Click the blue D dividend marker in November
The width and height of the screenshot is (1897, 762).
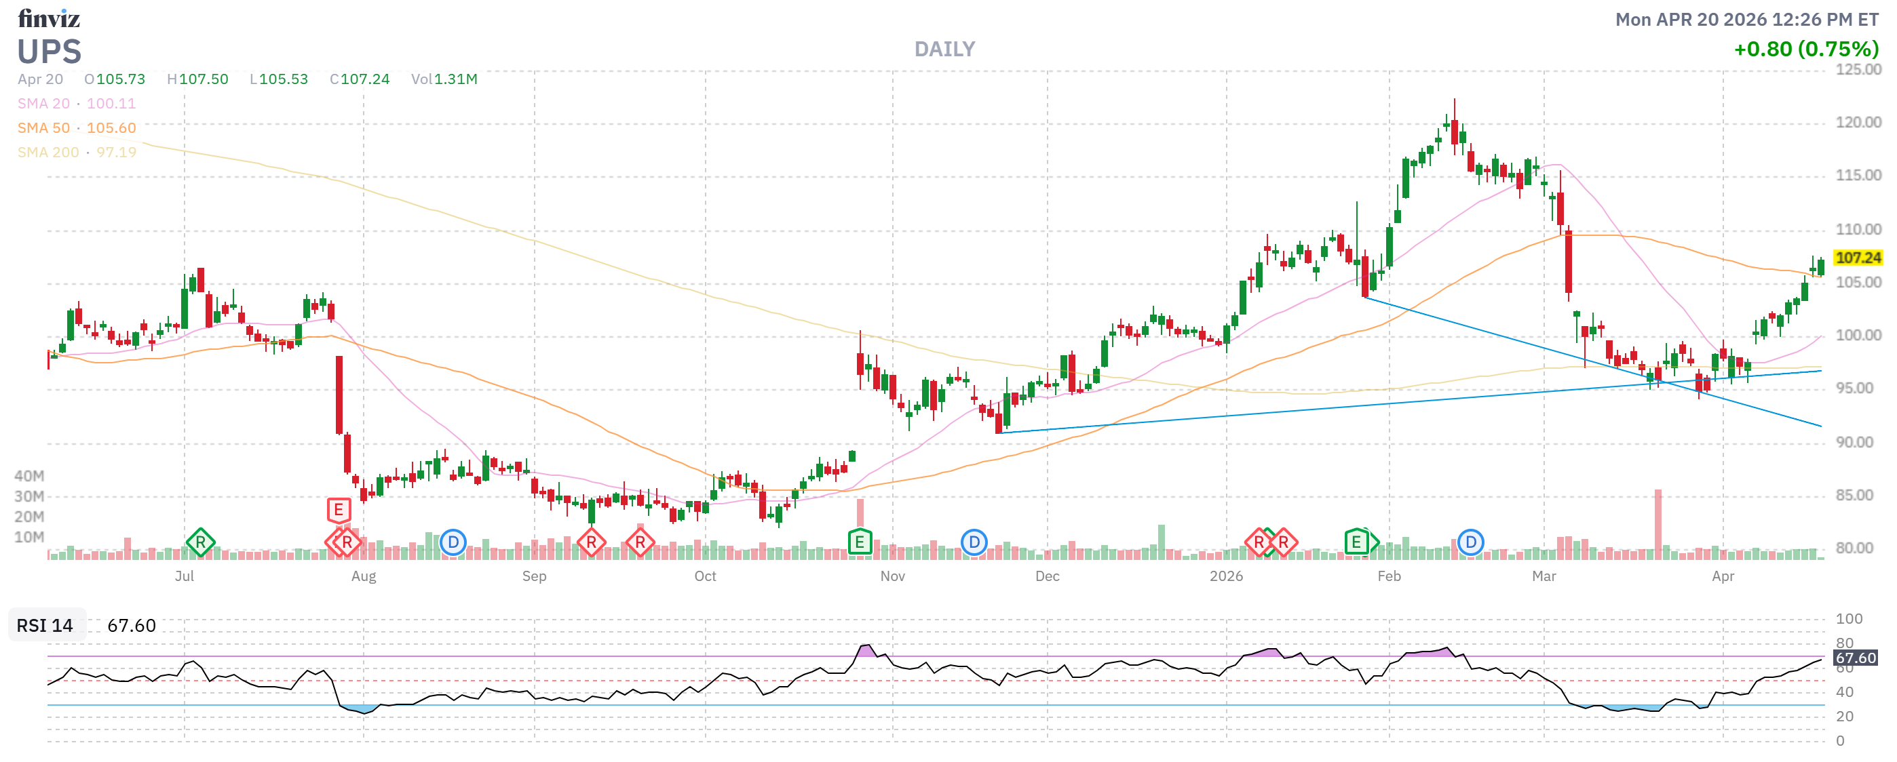pos(974,543)
